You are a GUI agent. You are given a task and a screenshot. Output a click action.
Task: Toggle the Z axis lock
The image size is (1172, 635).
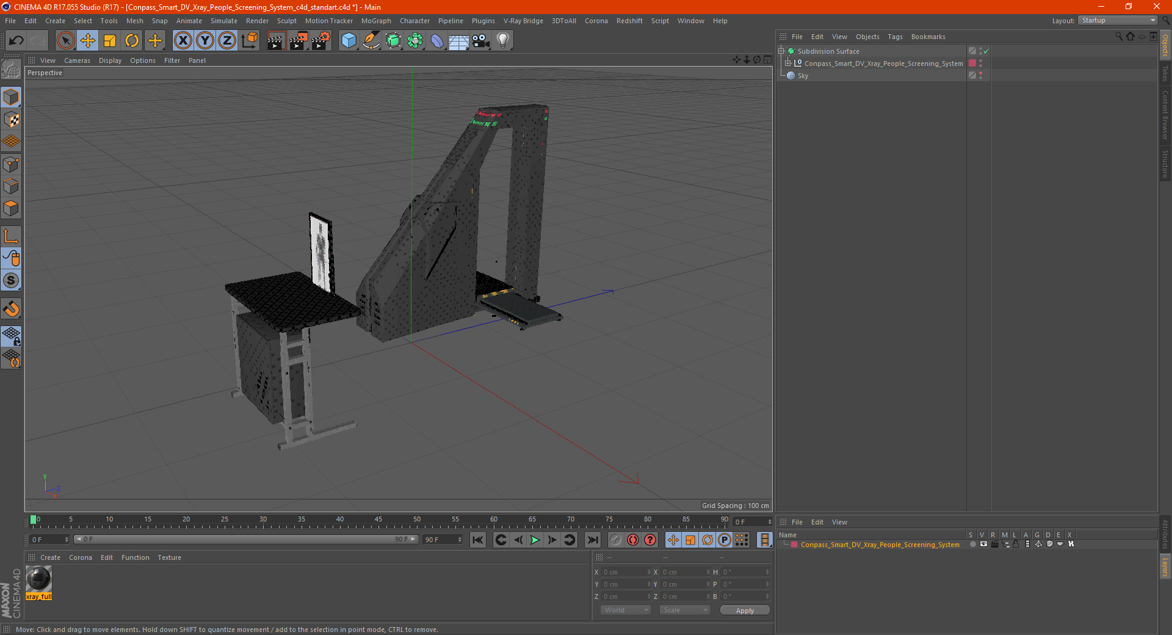tap(226, 41)
